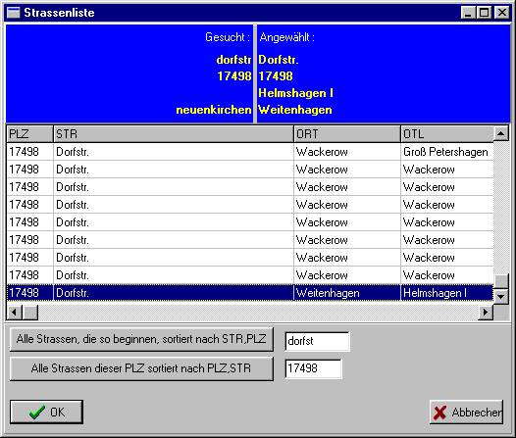This screenshot has width=516, height=438.
Task: Click the vertical scrollbar thumb
Action: point(501,281)
